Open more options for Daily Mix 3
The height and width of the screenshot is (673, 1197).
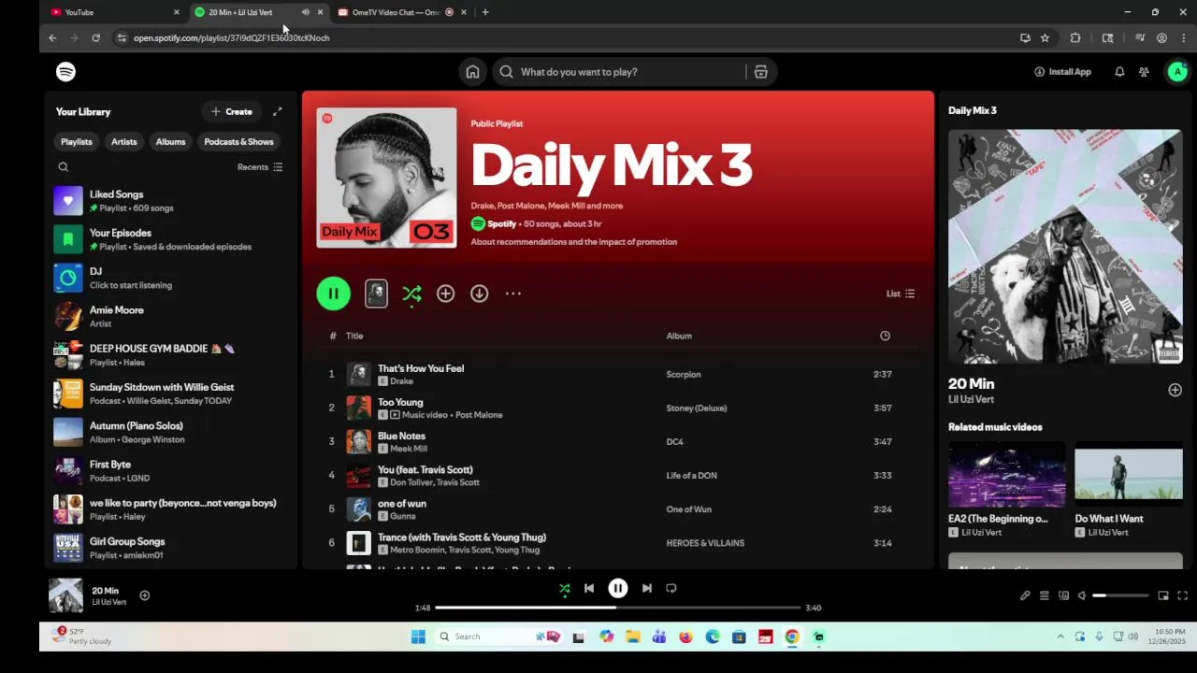[512, 294]
